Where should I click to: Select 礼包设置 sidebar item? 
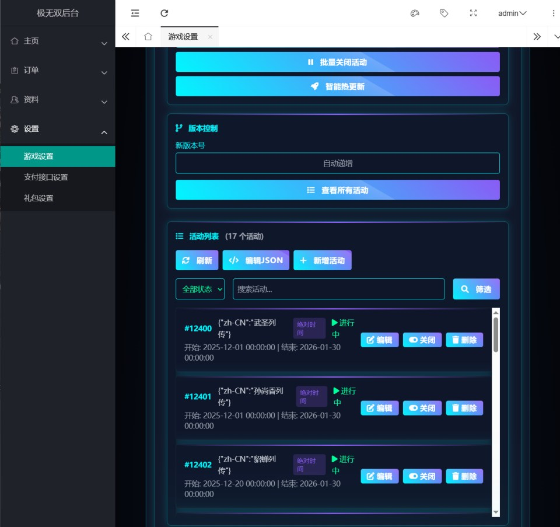pos(38,198)
